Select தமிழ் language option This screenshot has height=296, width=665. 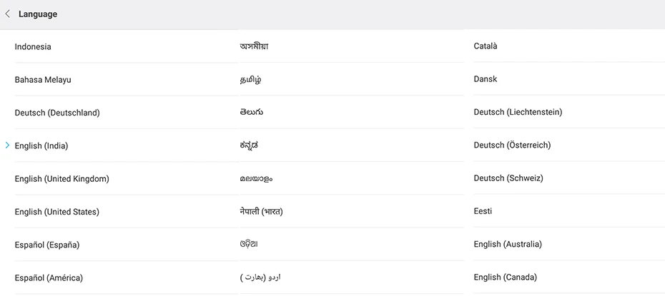[x=250, y=79]
